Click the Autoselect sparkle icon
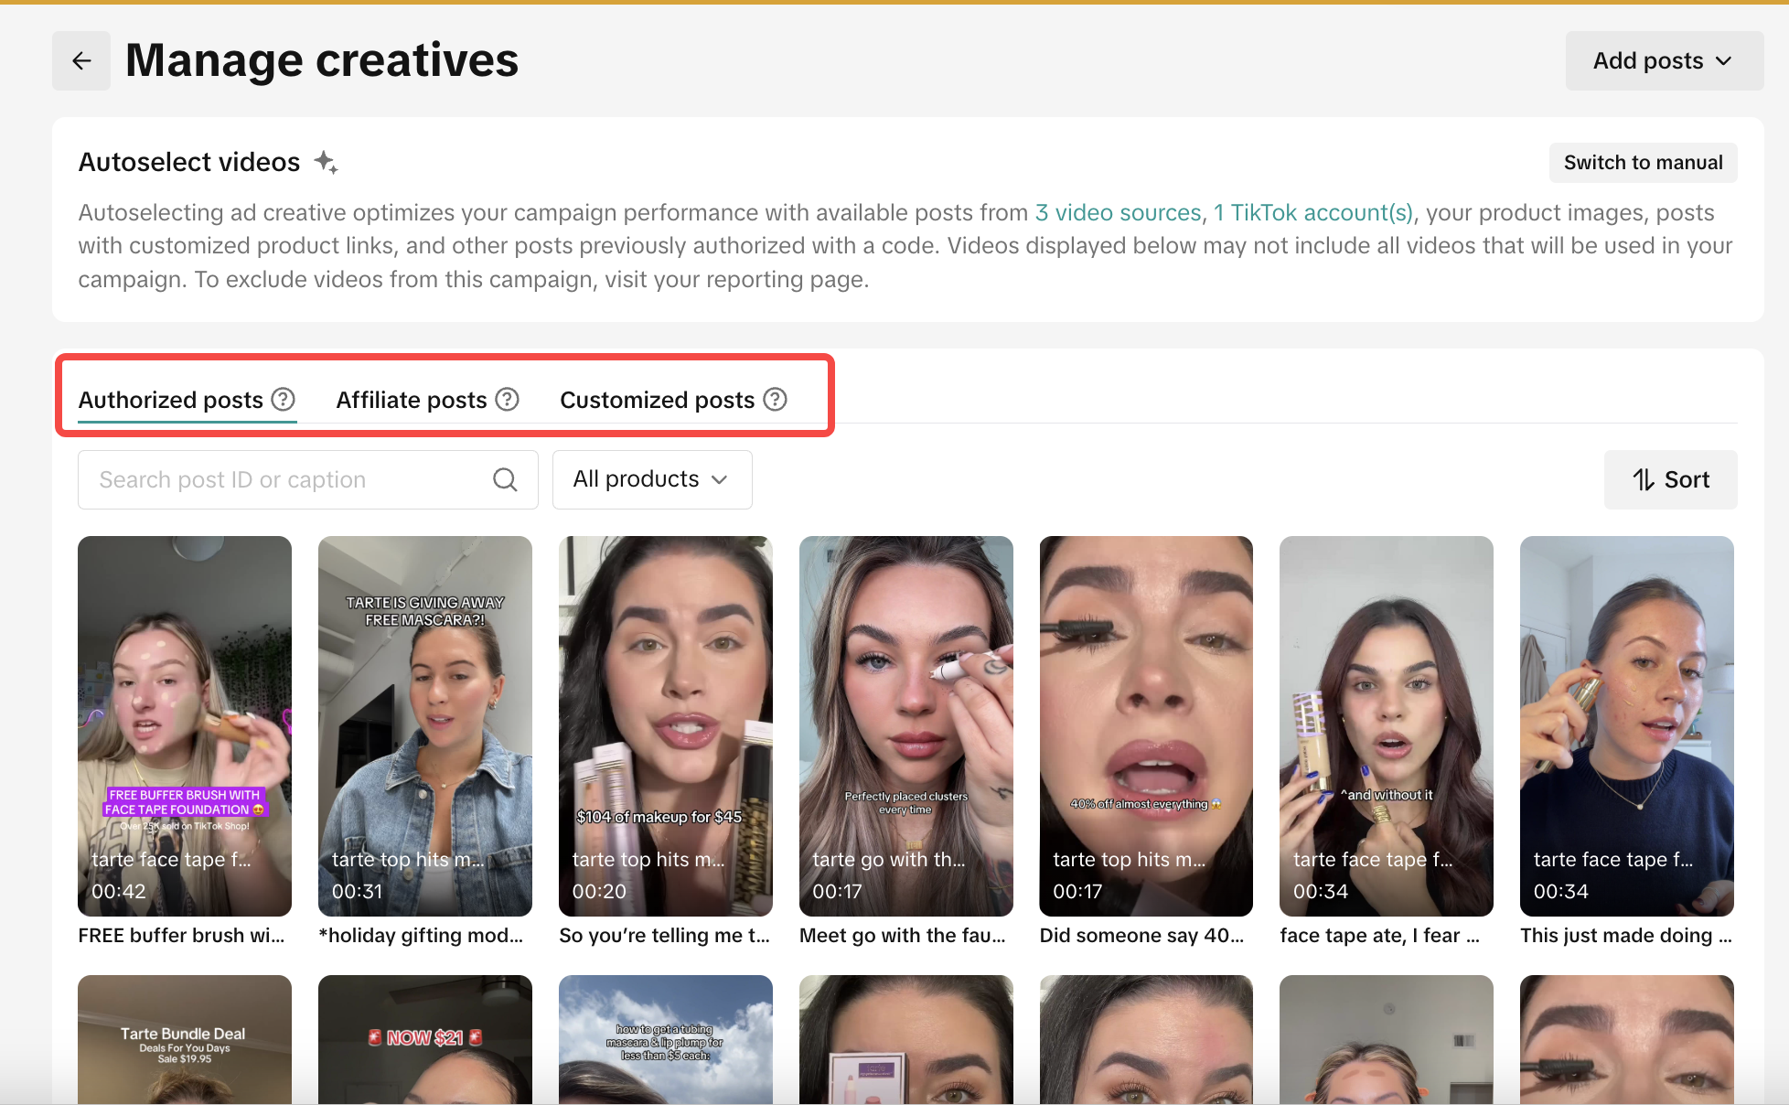The width and height of the screenshot is (1789, 1105). [x=326, y=163]
